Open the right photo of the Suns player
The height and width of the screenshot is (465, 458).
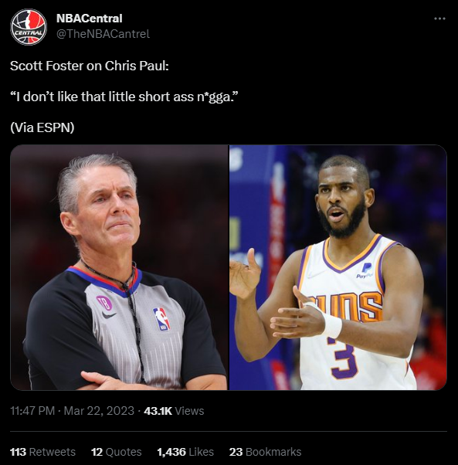point(338,267)
